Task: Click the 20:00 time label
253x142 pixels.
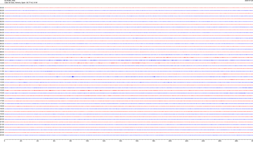Action: click(2, 117)
